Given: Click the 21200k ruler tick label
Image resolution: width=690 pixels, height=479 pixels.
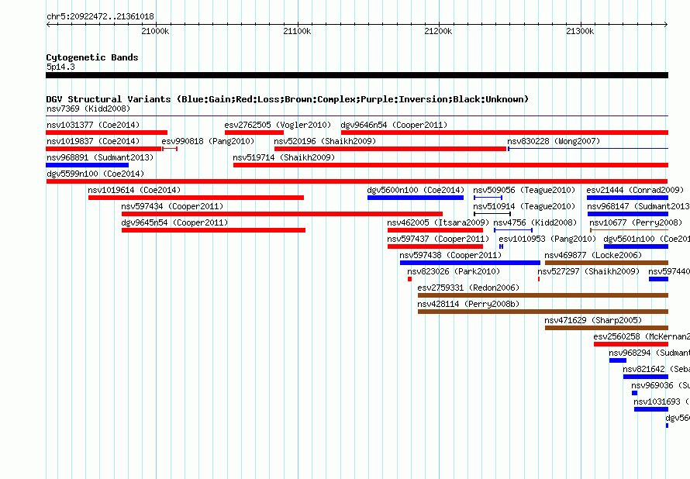Looking at the screenshot, I should click(x=438, y=31).
